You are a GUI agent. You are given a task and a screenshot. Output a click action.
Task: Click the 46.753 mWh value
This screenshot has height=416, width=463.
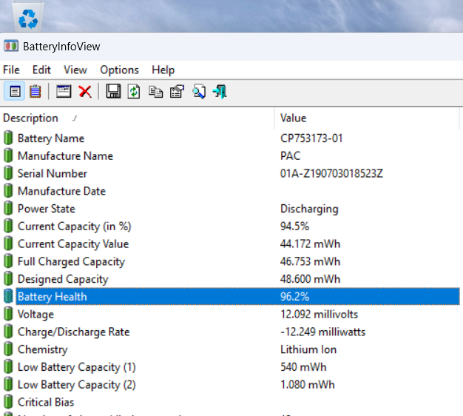[310, 261]
